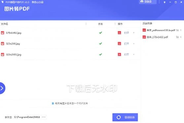This screenshot has width=184, height=123.
Task: Click the blue start conversion button at bottom right
Action: (x=125, y=117)
